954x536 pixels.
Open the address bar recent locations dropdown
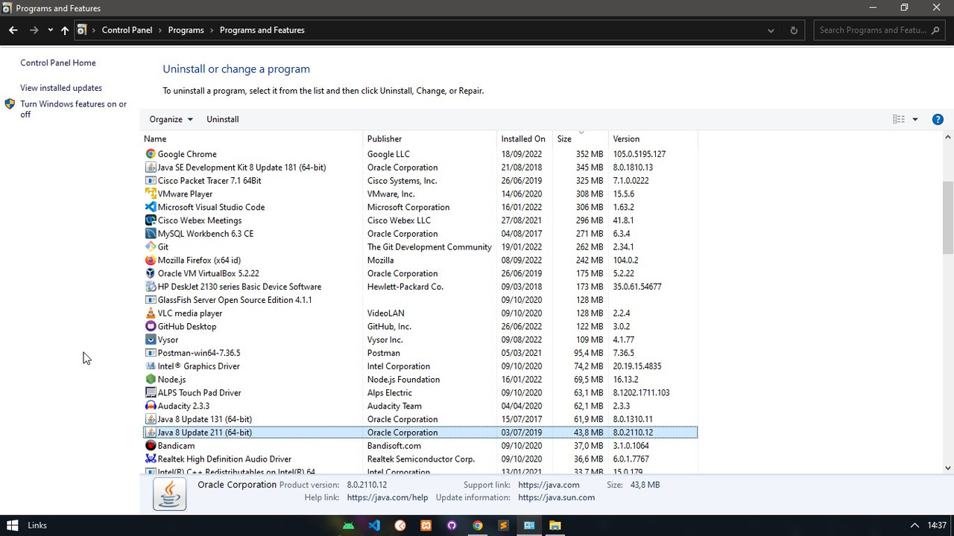pos(771,31)
